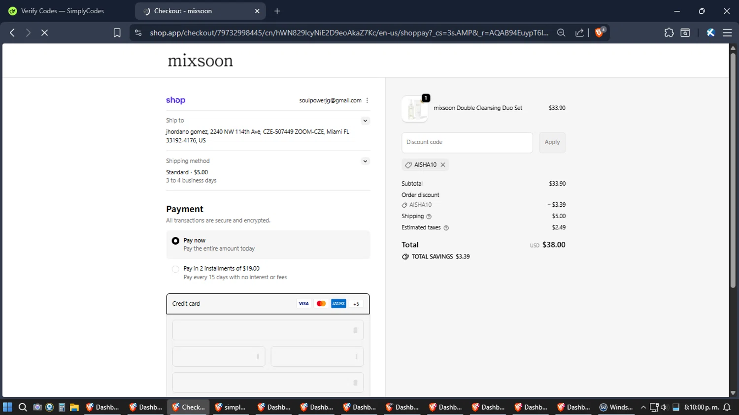Open a new browser tab
Viewport: 739px width, 415px height.
[x=277, y=11]
